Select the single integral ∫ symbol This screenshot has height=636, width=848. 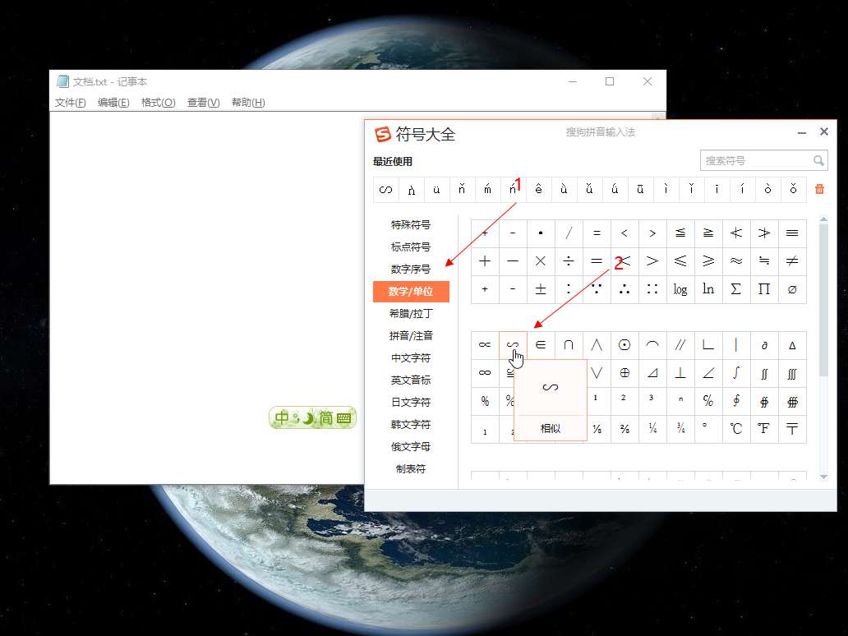(736, 373)
